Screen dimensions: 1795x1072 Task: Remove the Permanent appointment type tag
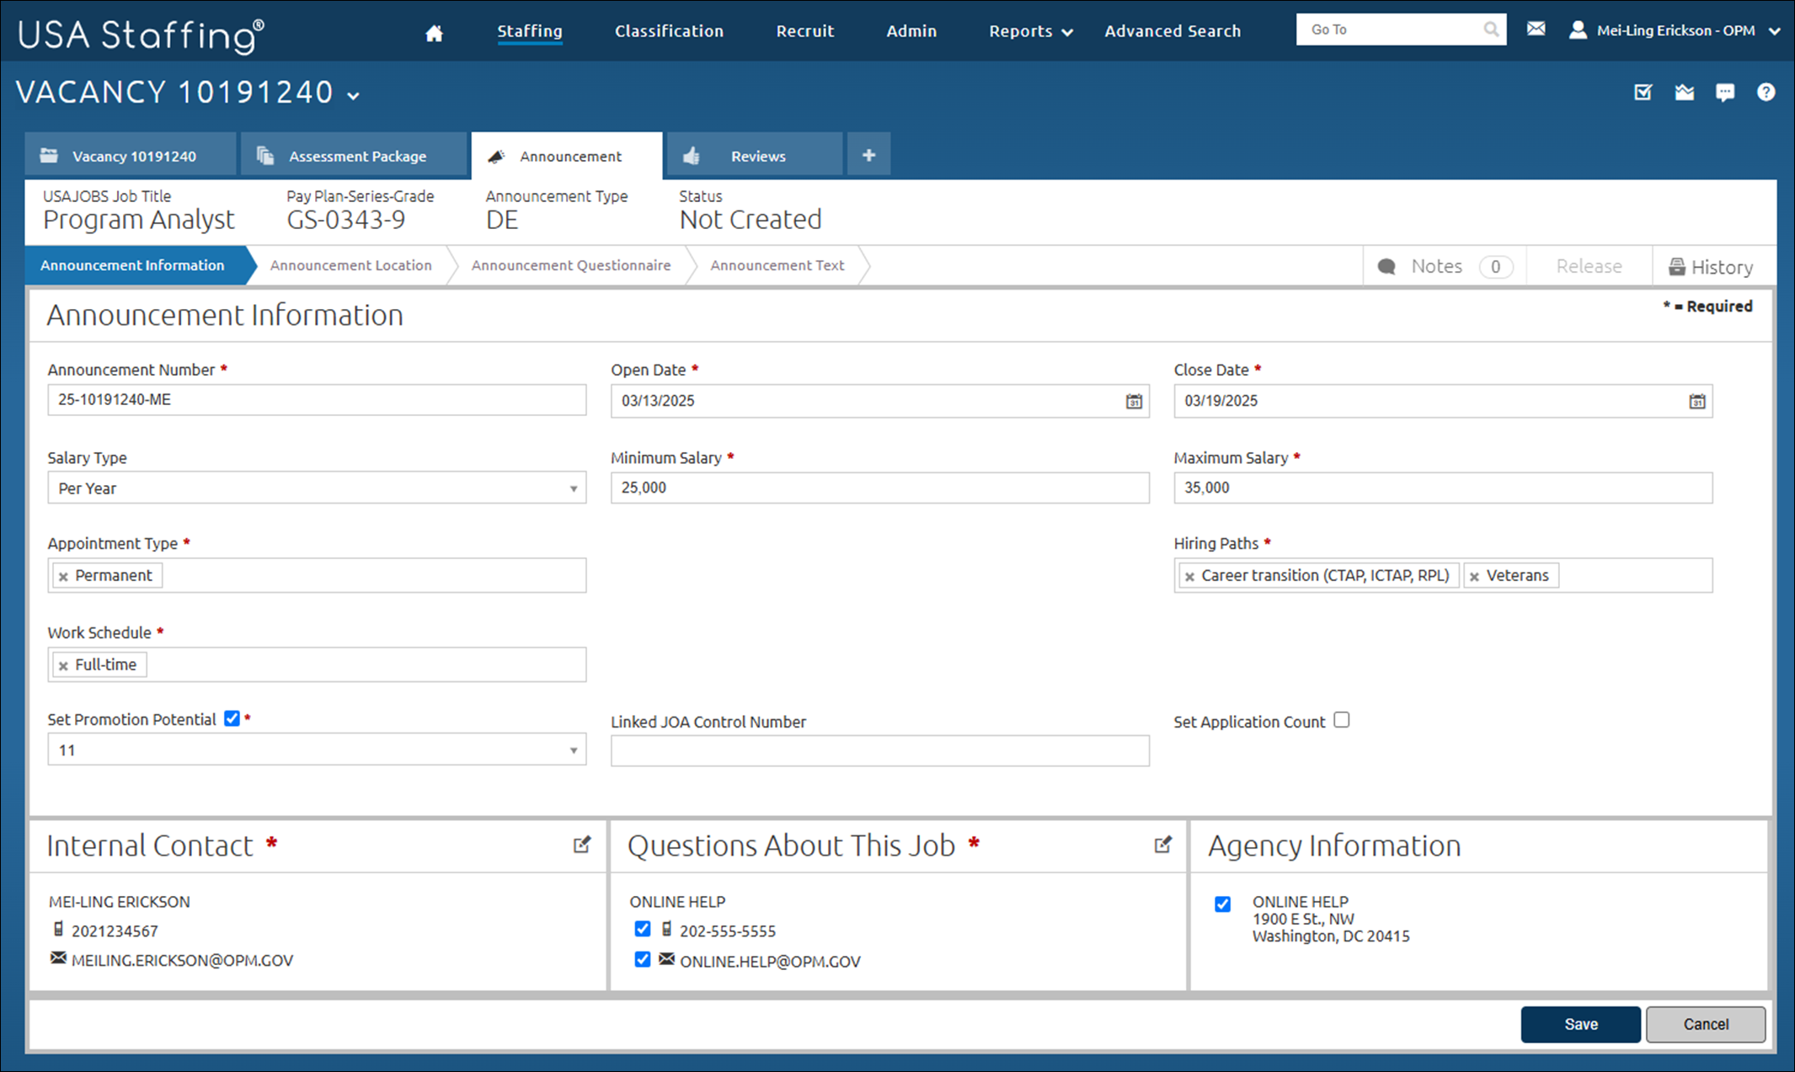tap(63, 576)
